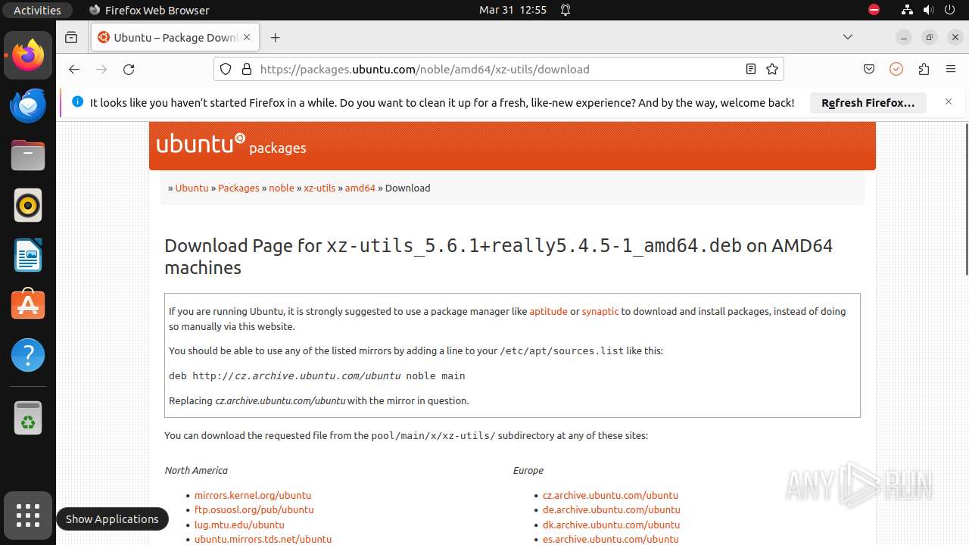Dismiss the refresh Firefox notification bar
The width and height of the screenshot is (969, 545).
point(948,101)
